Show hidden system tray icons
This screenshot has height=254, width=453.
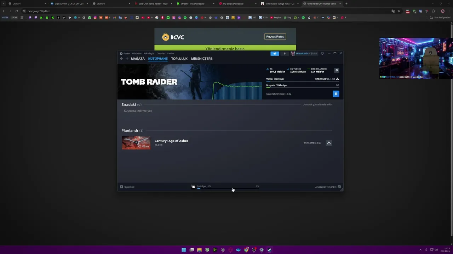420,250
